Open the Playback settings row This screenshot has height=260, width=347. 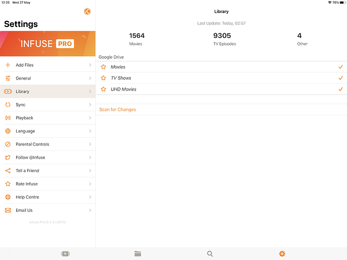[x=48, y=118]
